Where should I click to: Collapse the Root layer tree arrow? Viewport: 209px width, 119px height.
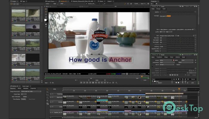[x=153, y=81]
